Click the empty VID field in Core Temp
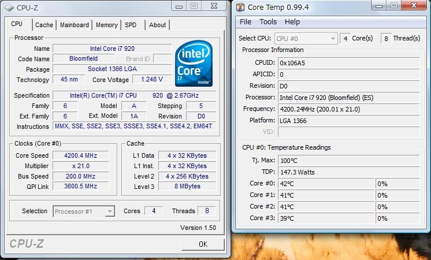 tap(348, 132)
